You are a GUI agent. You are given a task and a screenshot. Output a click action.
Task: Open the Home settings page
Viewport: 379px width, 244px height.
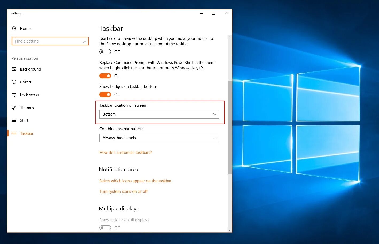pos(25,29)
